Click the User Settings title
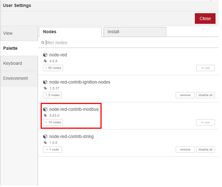Screen dimensions: 222x187 pyautogui.click(x=17, y=6)
